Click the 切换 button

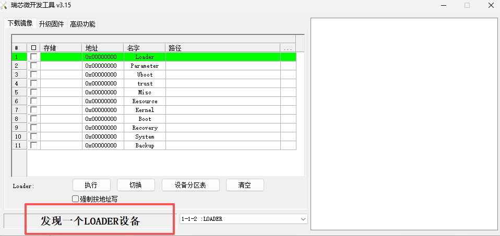(x=136, y=185)
